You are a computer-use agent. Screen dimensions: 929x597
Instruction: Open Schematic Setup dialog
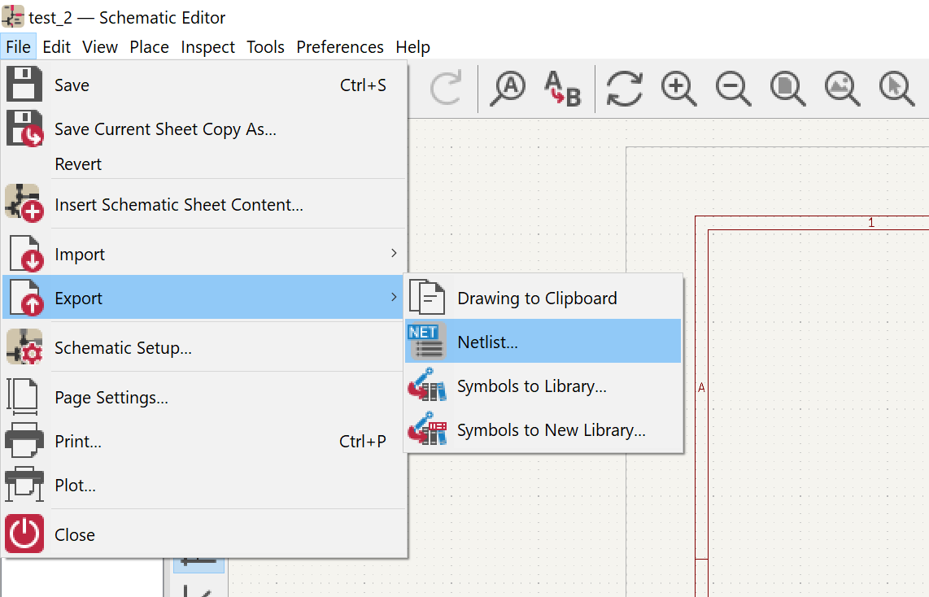point(204,347)
